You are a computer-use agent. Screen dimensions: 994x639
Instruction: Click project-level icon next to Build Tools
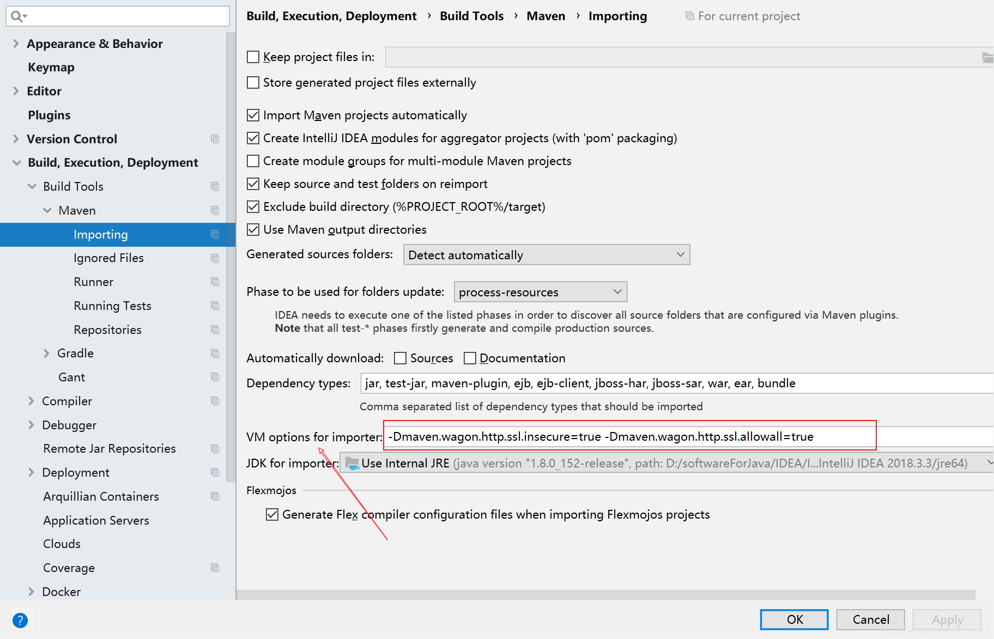[x=215, y=186]
